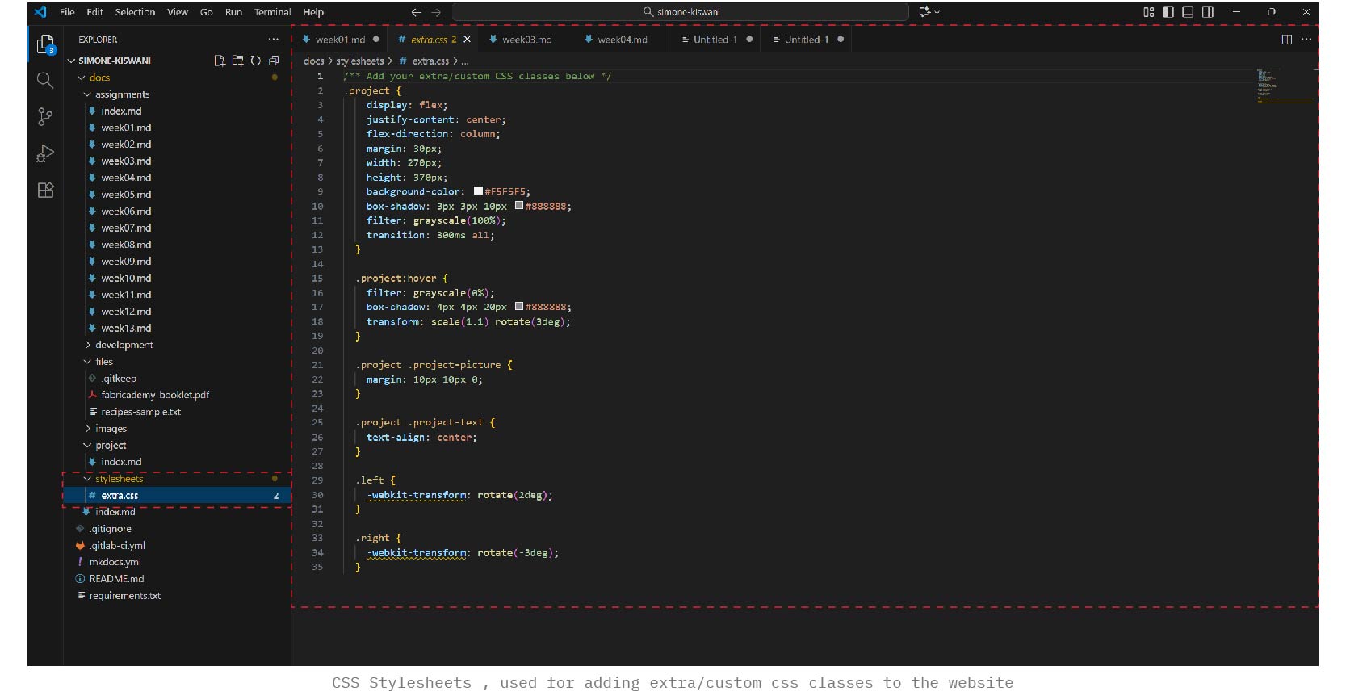Toggle the primary side bar layout button
This screenshot has height=700, width=1346.
[1168, 12]
